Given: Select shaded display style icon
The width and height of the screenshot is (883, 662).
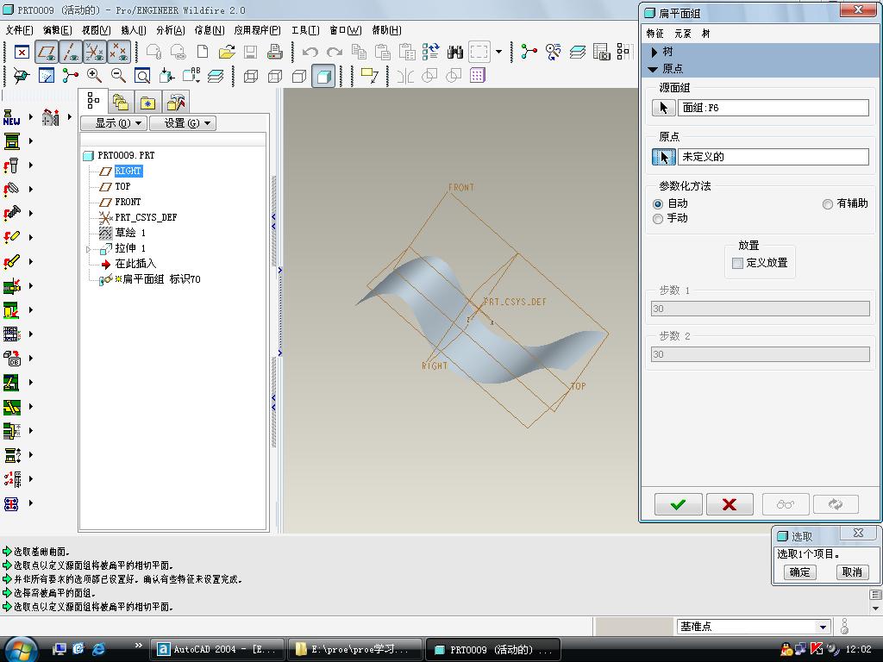Looking at the screenshot, I should 323,76.
